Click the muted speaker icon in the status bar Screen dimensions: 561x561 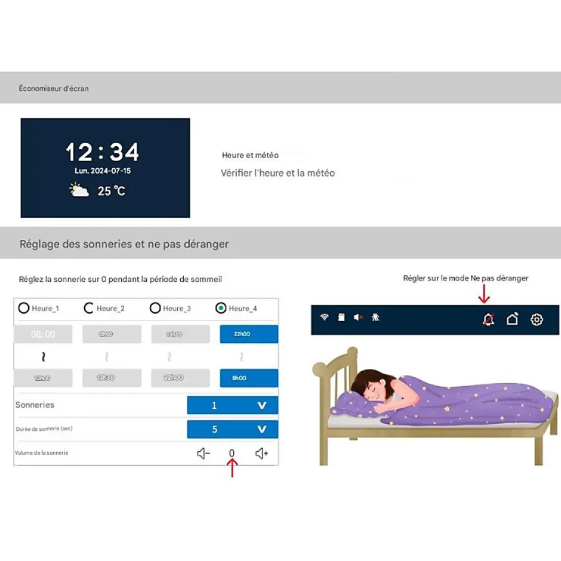pos(359,317)
